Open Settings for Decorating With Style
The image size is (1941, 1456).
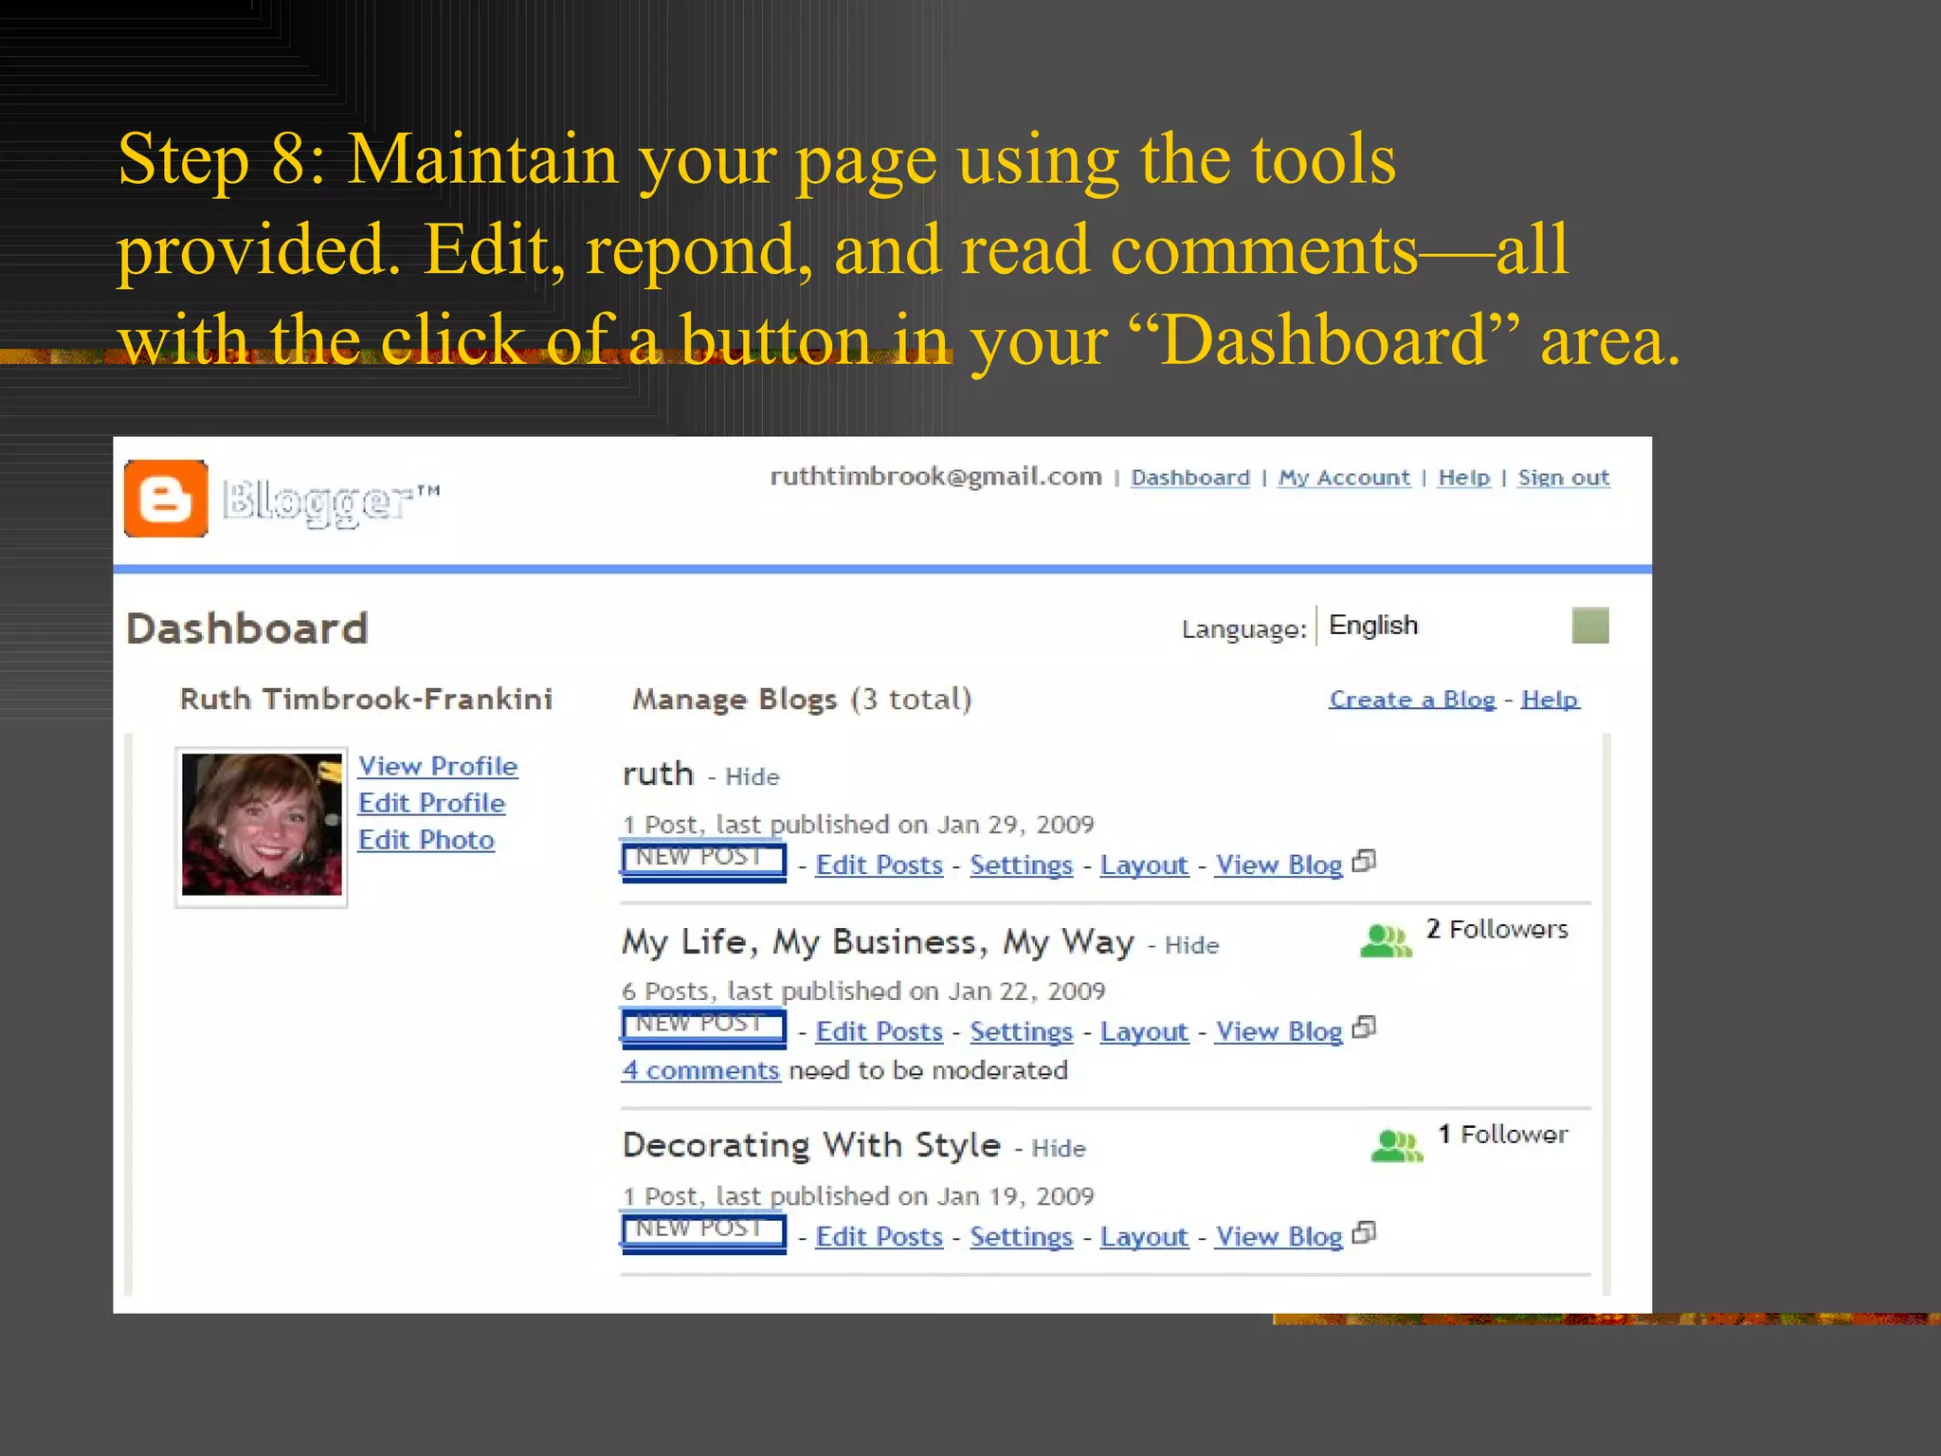point(1022,1237)
